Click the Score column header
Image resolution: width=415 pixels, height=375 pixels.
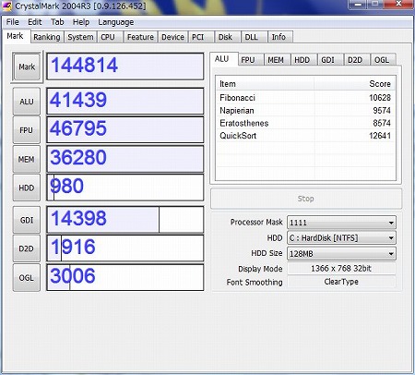[x=355, y=84]
